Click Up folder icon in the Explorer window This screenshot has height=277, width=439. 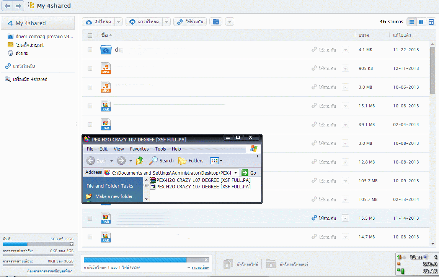pos(140,160)
